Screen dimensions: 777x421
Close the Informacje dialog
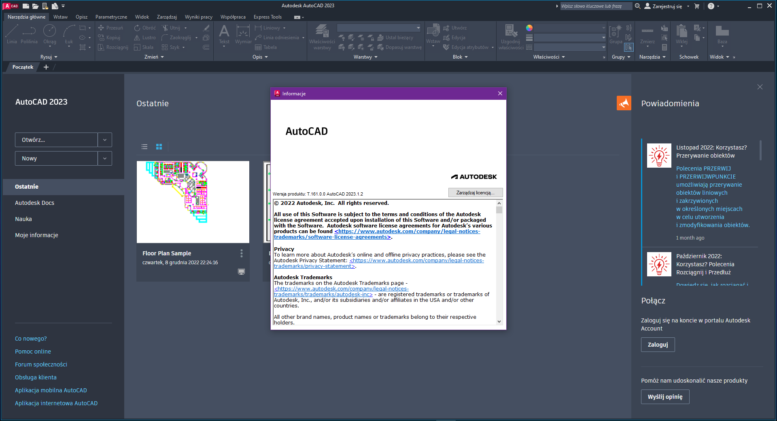point(500,93)
